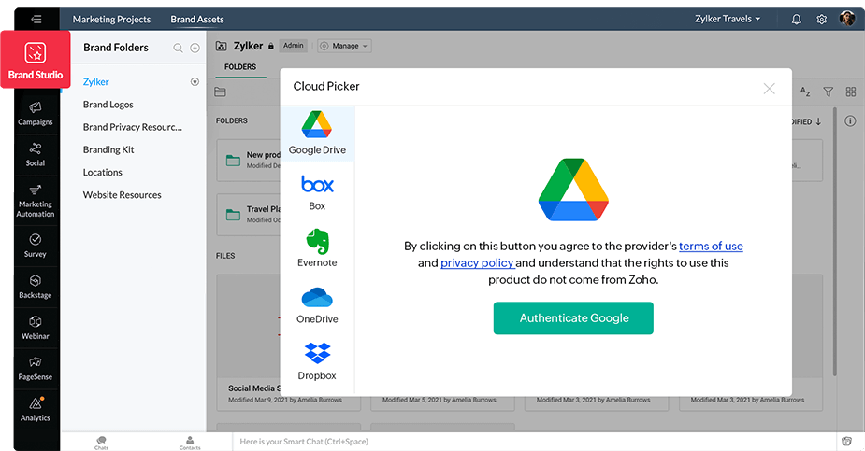Viewport: 865px width, 451px height.
Task: Open the Social Media file thumbnail
Action: pos(249,326)
